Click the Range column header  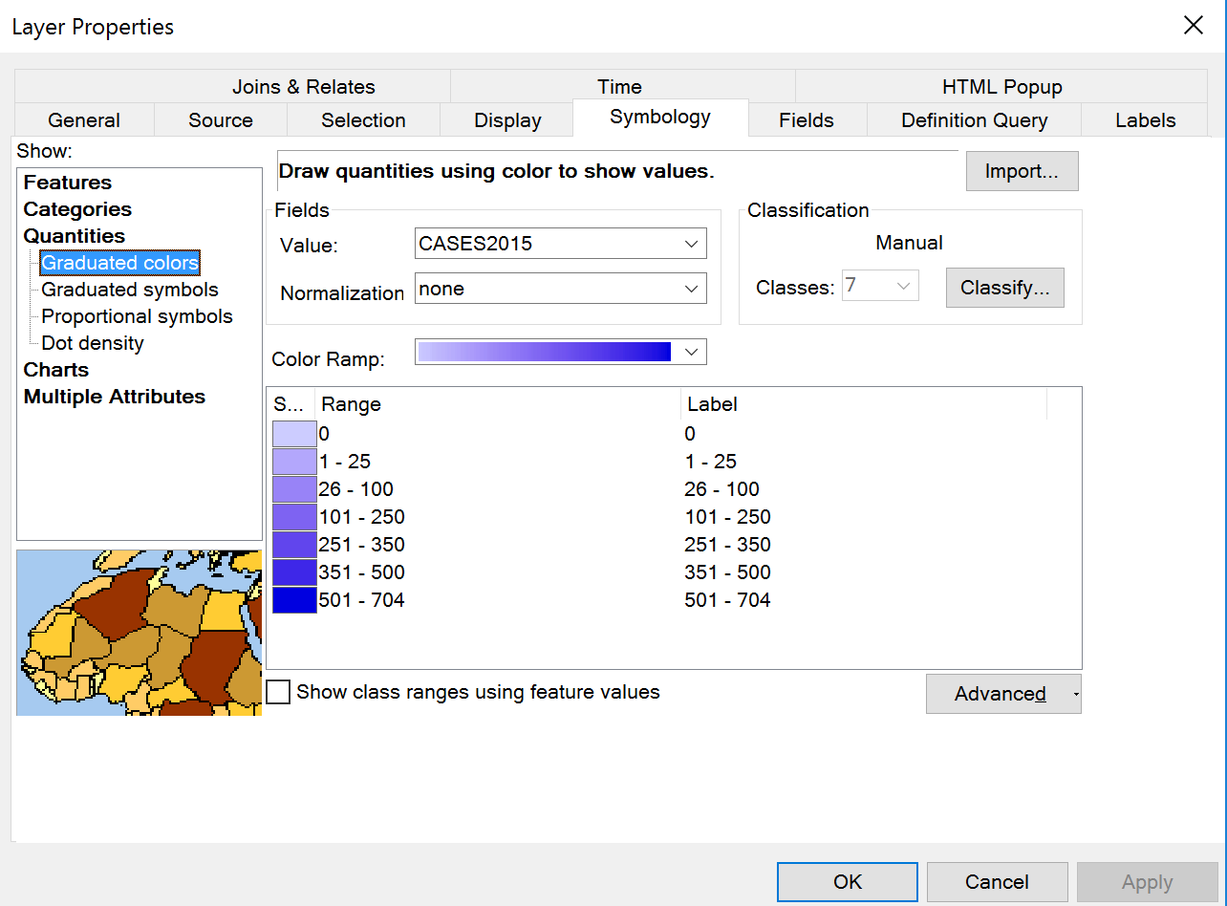(497, 404)
